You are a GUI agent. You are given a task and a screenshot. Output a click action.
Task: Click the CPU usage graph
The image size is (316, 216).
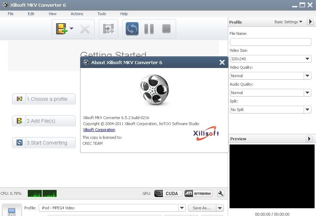coord(42,193)
